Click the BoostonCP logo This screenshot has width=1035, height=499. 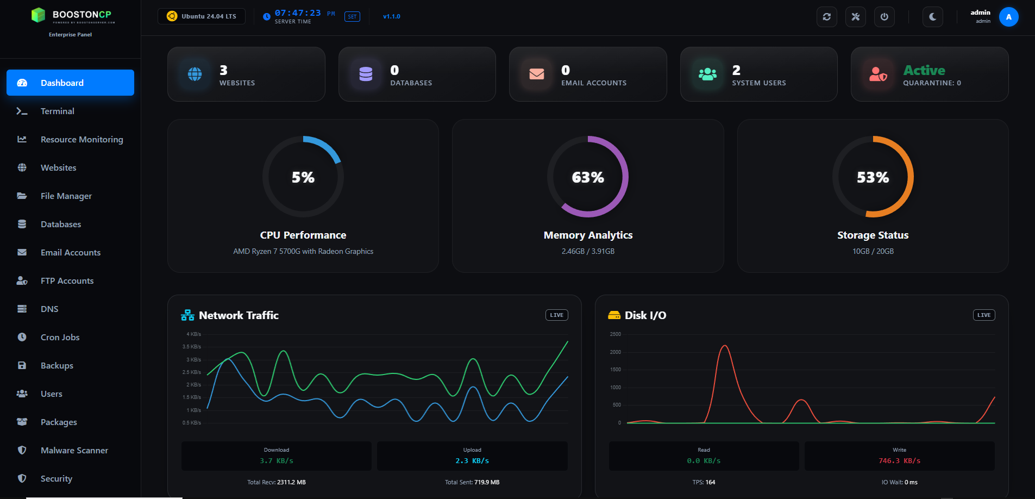pyautogui.click(x=71, y=15)
